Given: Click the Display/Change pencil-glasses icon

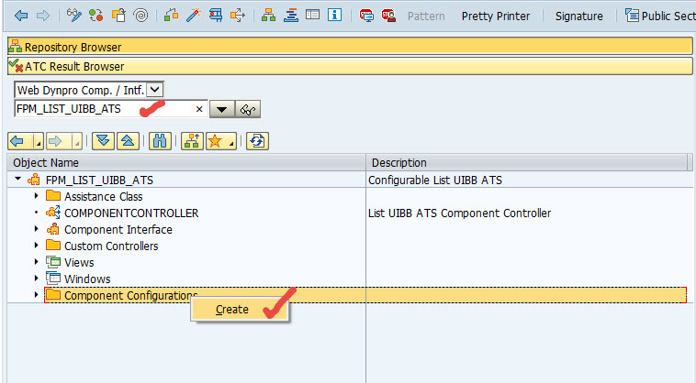Looking at the screenshot, I should click(74, 16).
